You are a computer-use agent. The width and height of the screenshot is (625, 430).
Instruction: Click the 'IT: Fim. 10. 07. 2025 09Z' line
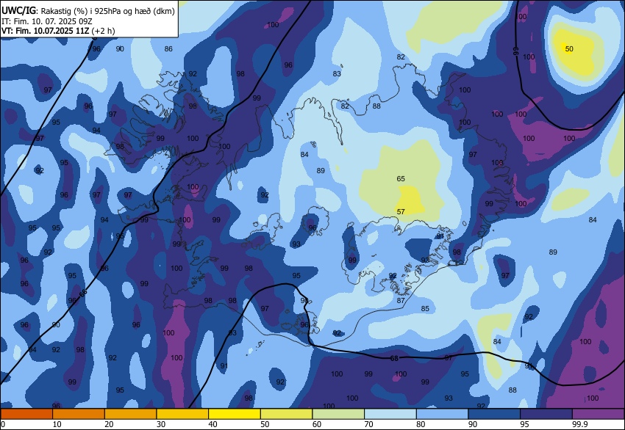[x=46, y=21]
